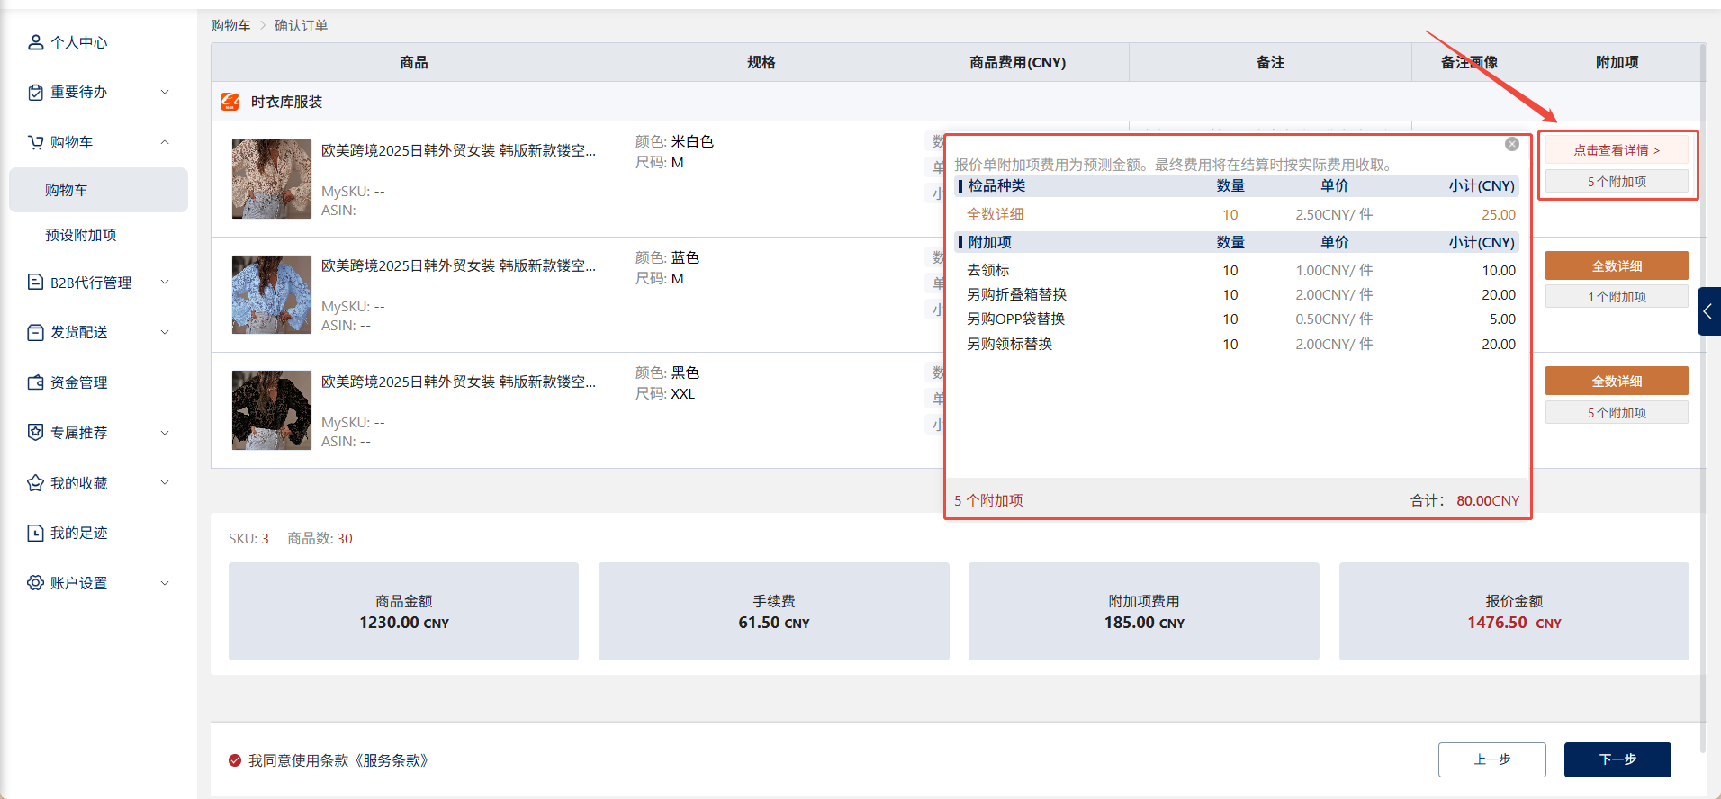Click 另购折叠箱替换 row in the popup
The width and height of the screenshot is (1721, 799).
(x=1239, y=294)
